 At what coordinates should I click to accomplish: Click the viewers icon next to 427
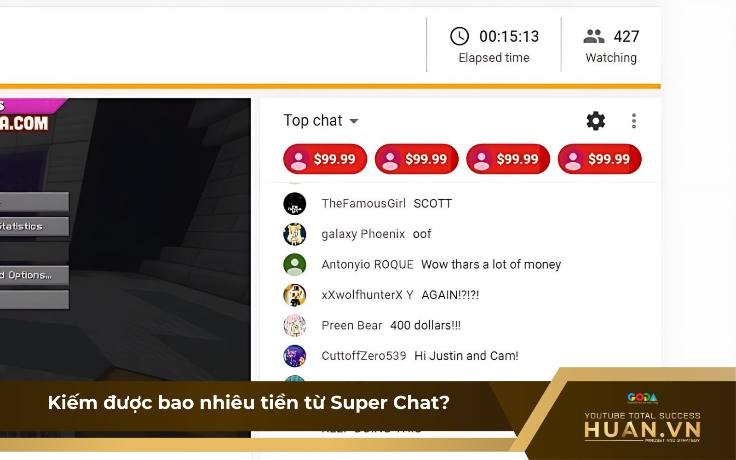point(594,36)
